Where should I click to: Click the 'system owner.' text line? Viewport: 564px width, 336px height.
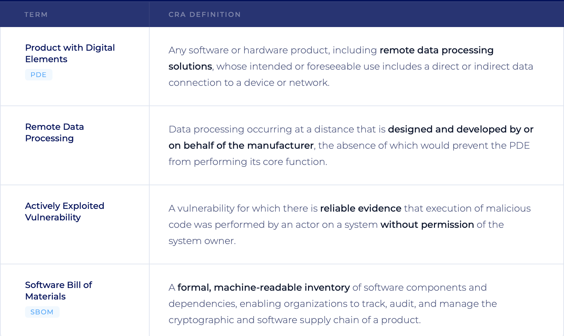pos(202,241)
